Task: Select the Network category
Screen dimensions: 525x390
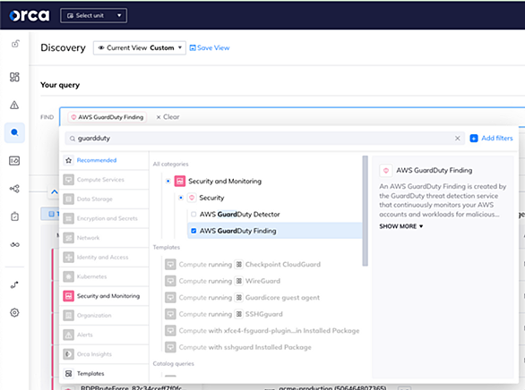Action: point(104,238)
